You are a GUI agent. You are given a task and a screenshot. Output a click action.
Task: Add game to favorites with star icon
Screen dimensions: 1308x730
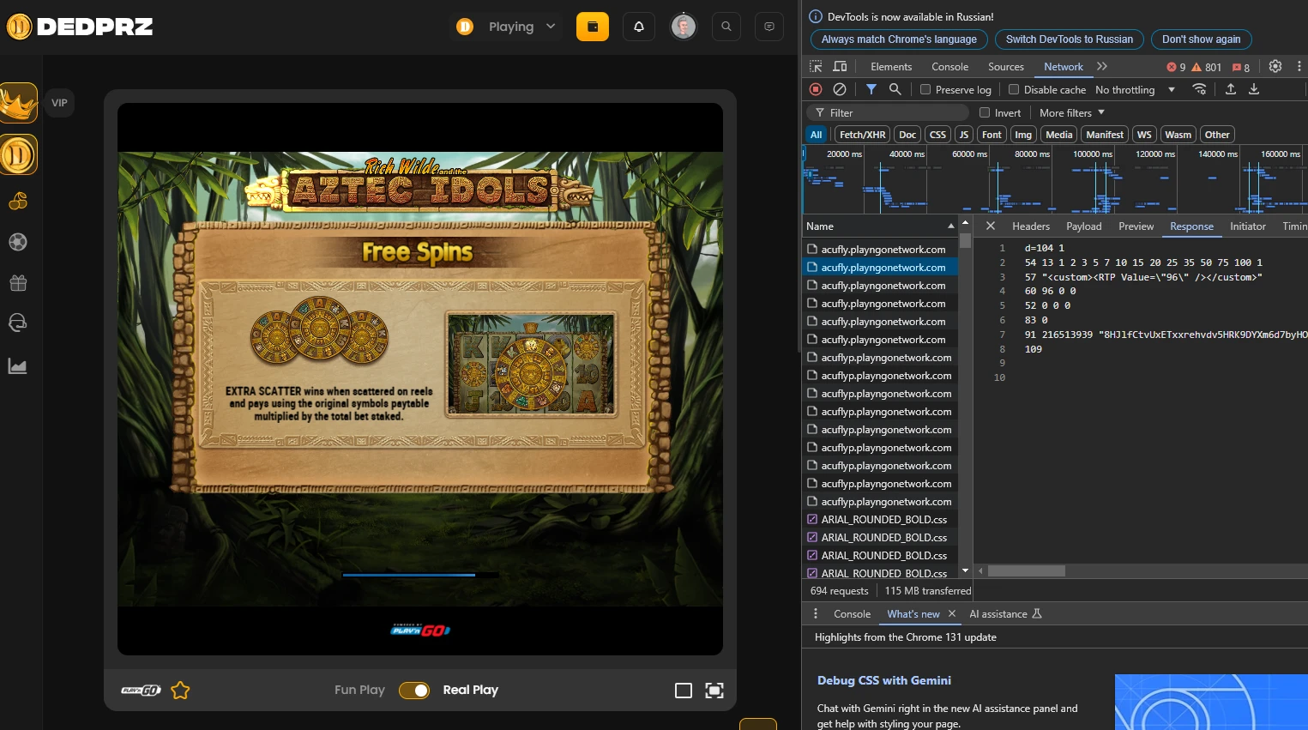point(180,691)
